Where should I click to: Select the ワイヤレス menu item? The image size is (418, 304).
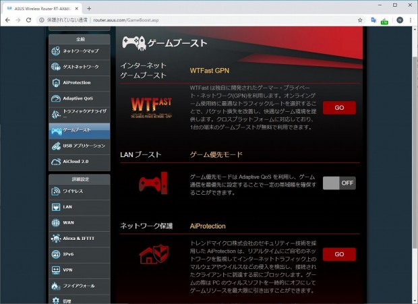click(x=80, y=191)
